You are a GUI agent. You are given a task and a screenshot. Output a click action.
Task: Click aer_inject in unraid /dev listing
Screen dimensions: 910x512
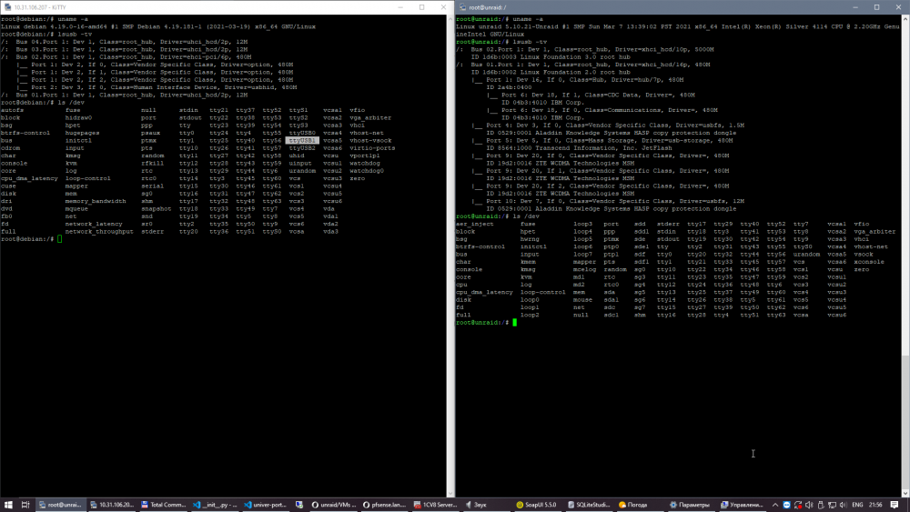pos(475,224)
